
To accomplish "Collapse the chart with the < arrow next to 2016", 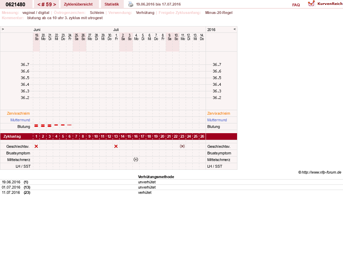I will [235, 29].
